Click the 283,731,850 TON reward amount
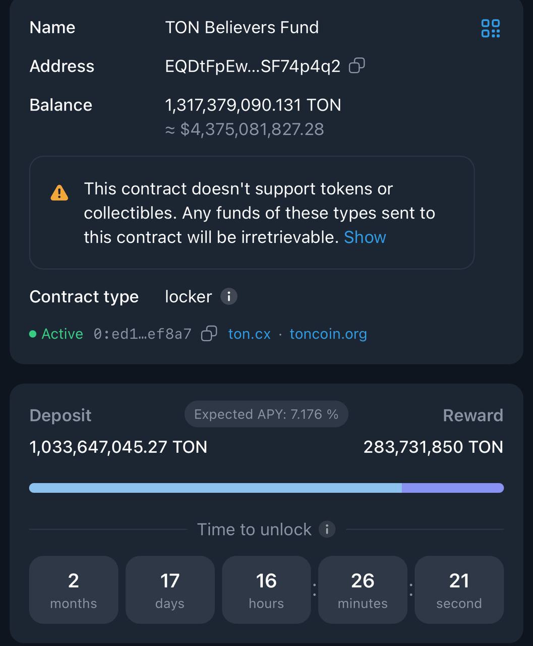533x646 pixels. click(433, 447)
